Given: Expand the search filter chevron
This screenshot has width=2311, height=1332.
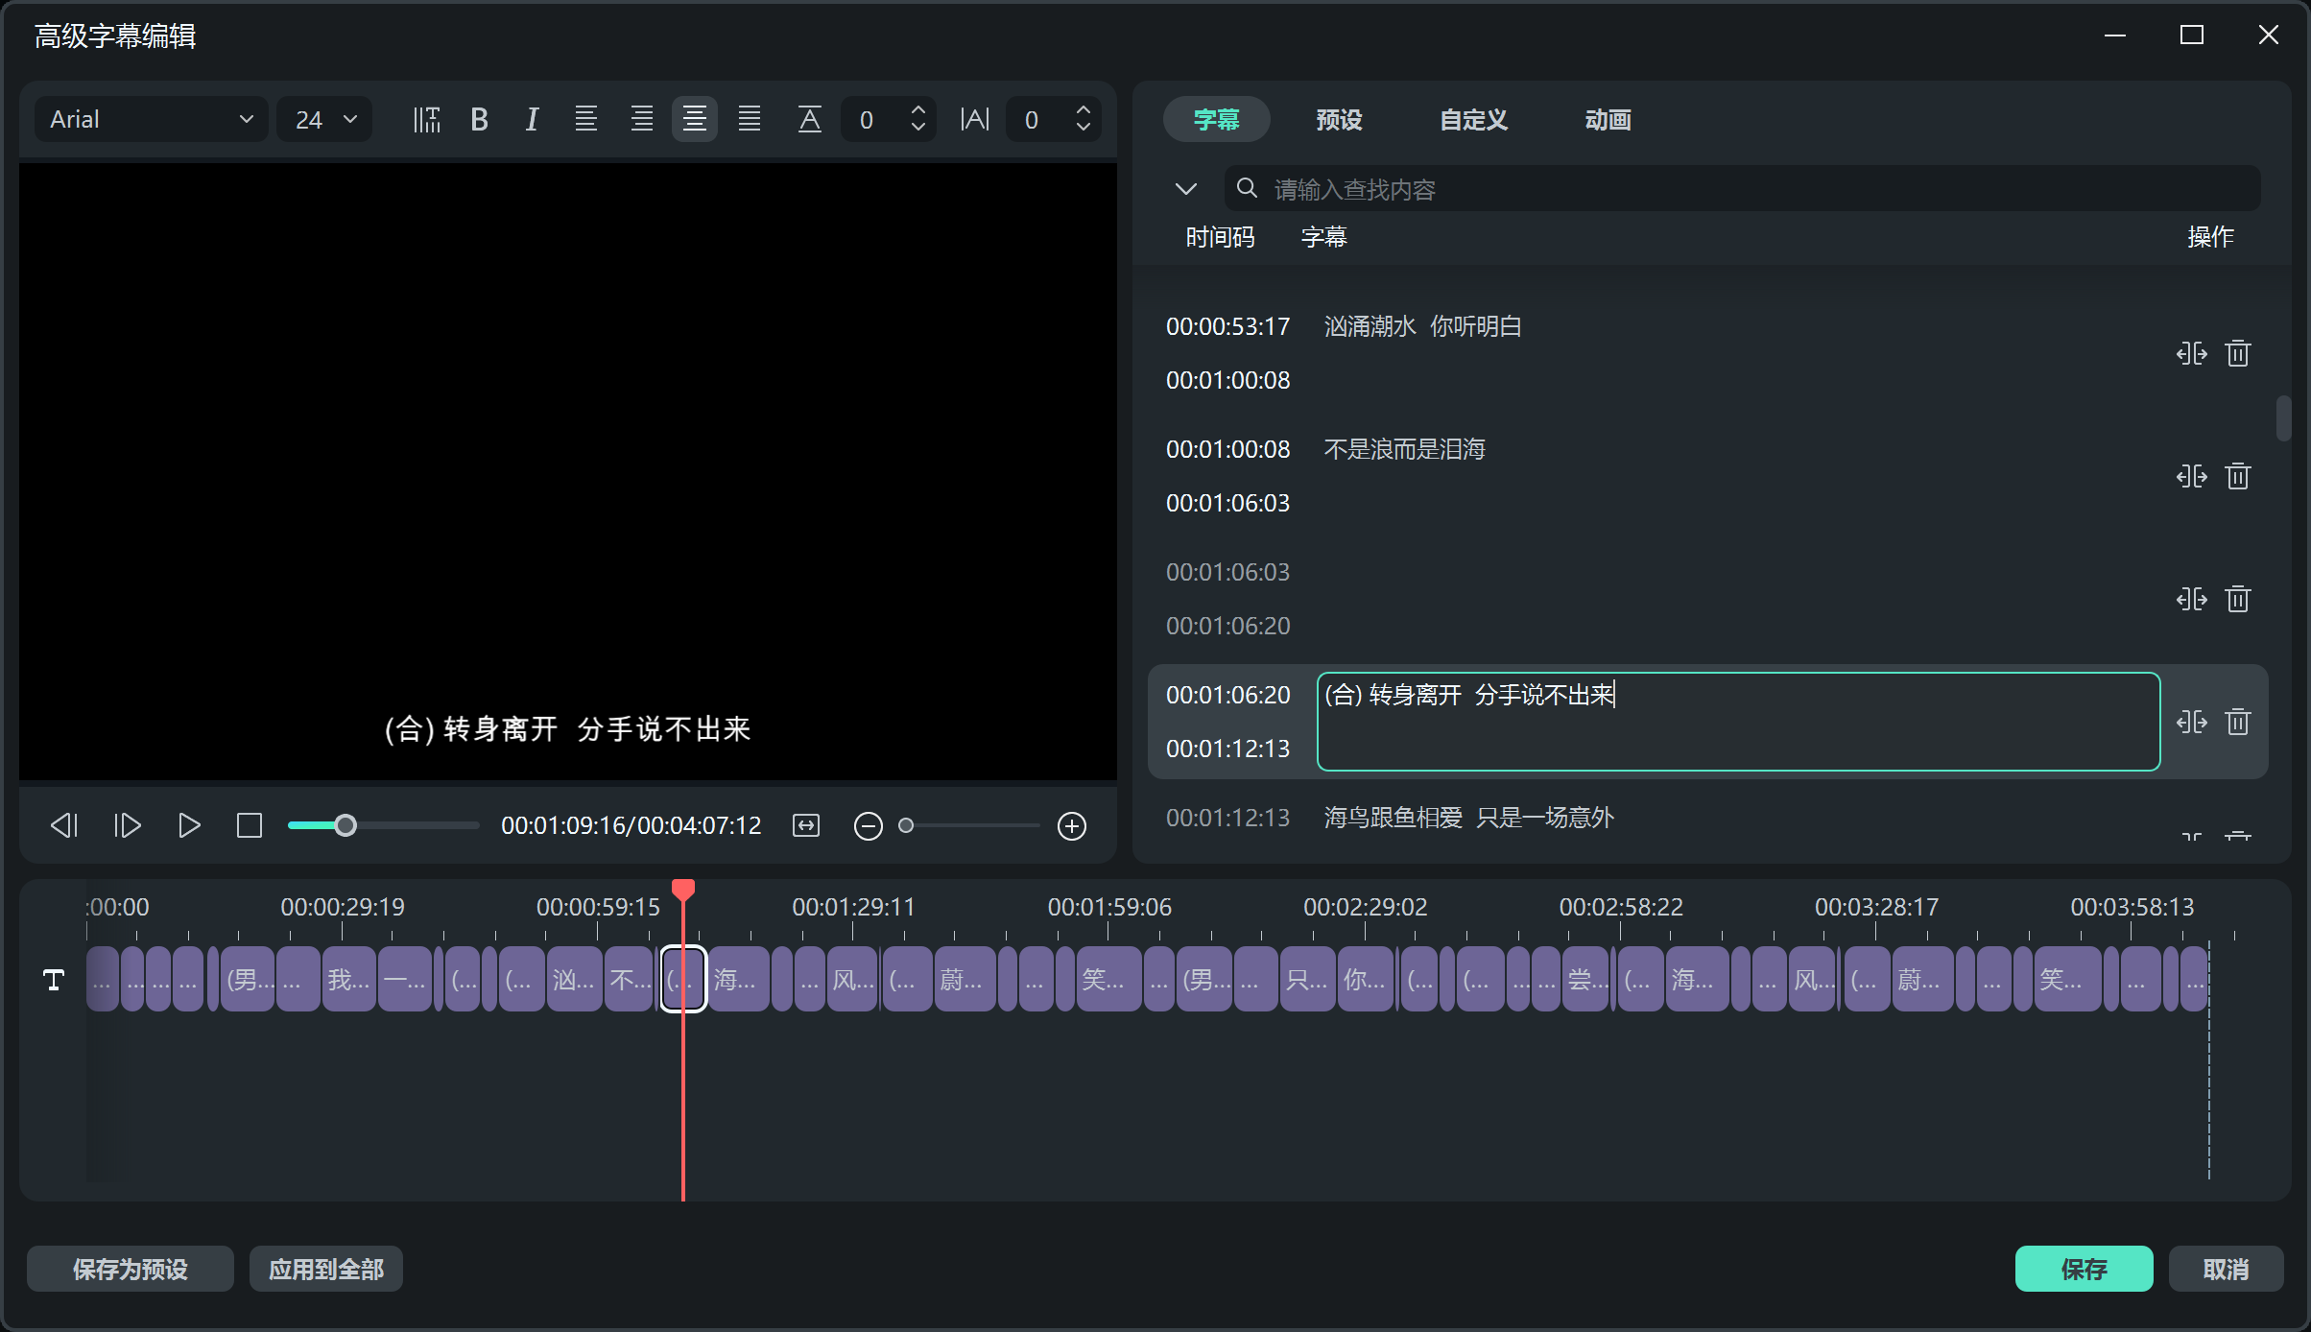Looking at the screenshot, I should click(1186, 188).
